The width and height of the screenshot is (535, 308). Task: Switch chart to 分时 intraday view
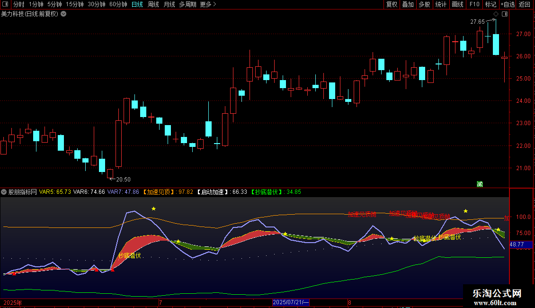19,4
